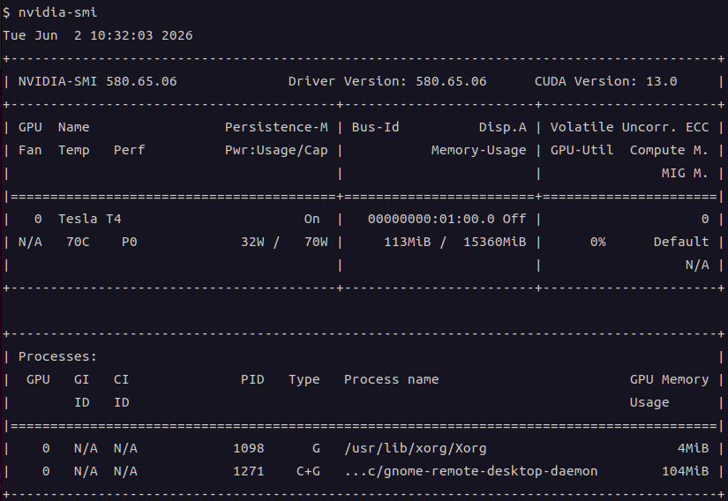This screenshot has height=501, width=728.
Task: Click the 'PID' column header
Action: tap(252, 379)
